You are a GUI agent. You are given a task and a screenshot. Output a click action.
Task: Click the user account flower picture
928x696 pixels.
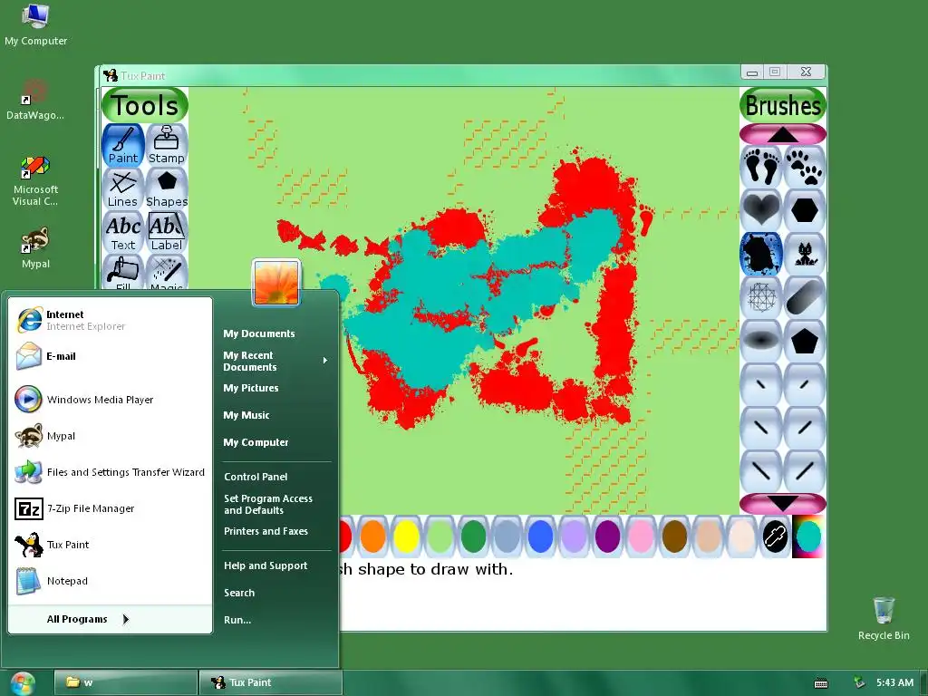click(276, 283)
